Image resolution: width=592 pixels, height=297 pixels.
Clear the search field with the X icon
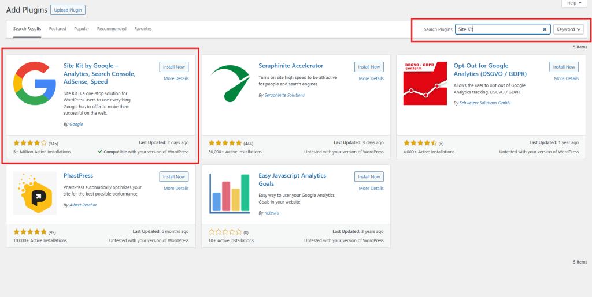pos(545,29)
